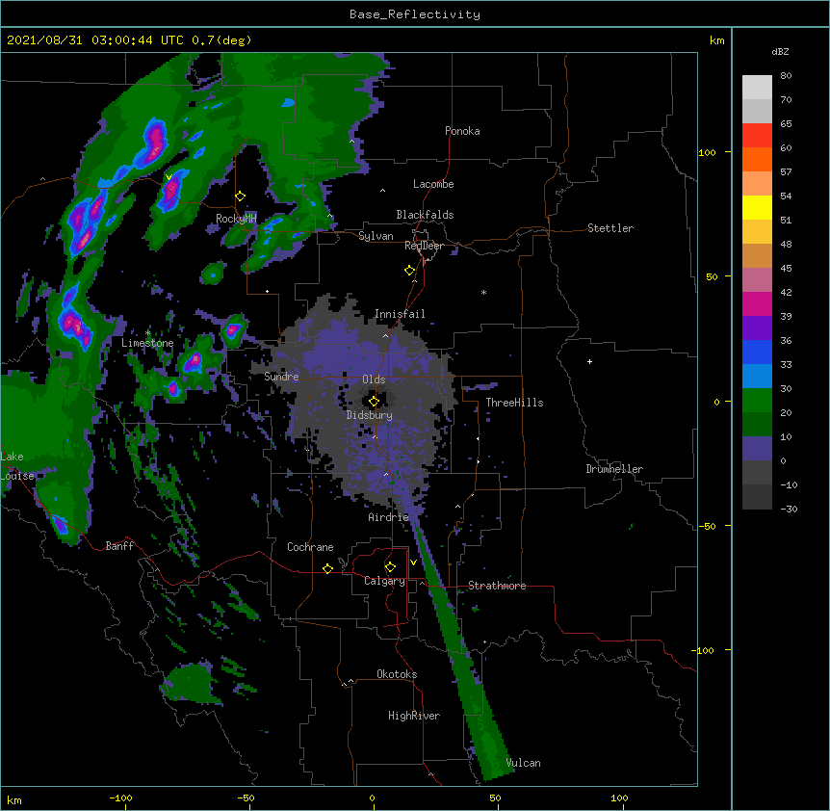Click the Okotoks label
The width and height of the screenshot is (830, 811).
[x=397, y=674]
